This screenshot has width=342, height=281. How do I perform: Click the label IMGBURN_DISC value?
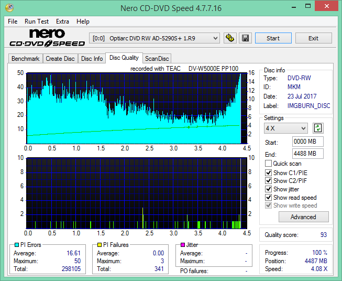pyautogui.click(x=308, y=106)
